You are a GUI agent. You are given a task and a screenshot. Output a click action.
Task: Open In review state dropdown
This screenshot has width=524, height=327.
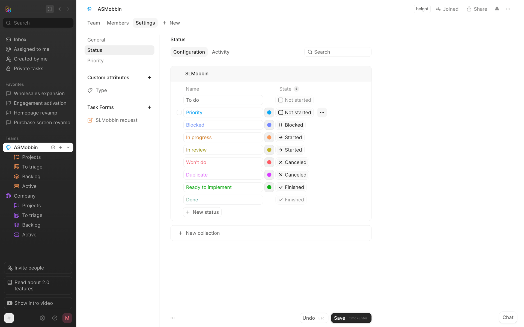(x=290, y=150)
